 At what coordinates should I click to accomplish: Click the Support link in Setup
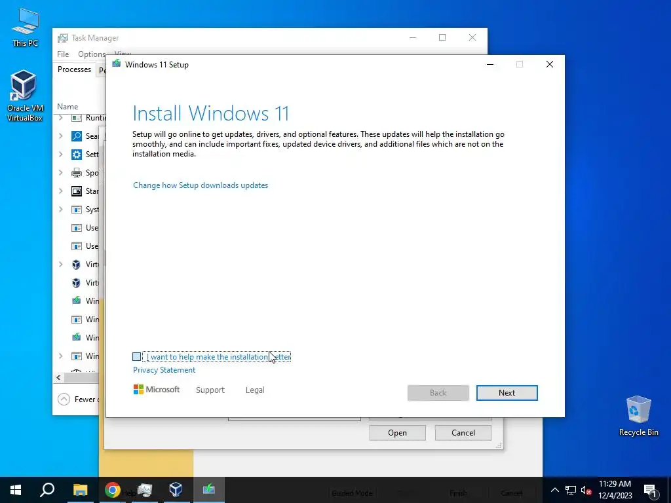click(x=210, y=390)
